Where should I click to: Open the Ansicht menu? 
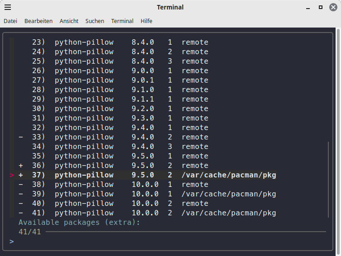(x=69, y=21)
